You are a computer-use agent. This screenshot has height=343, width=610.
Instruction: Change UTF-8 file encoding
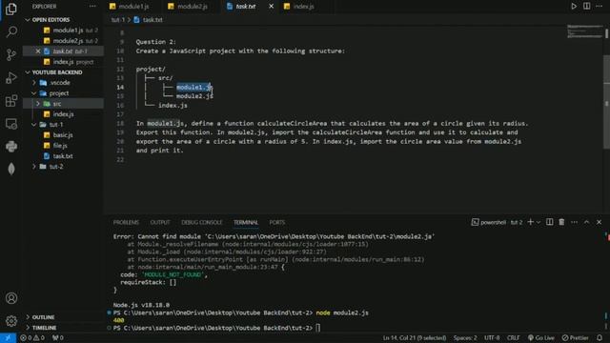coord(492,338)
